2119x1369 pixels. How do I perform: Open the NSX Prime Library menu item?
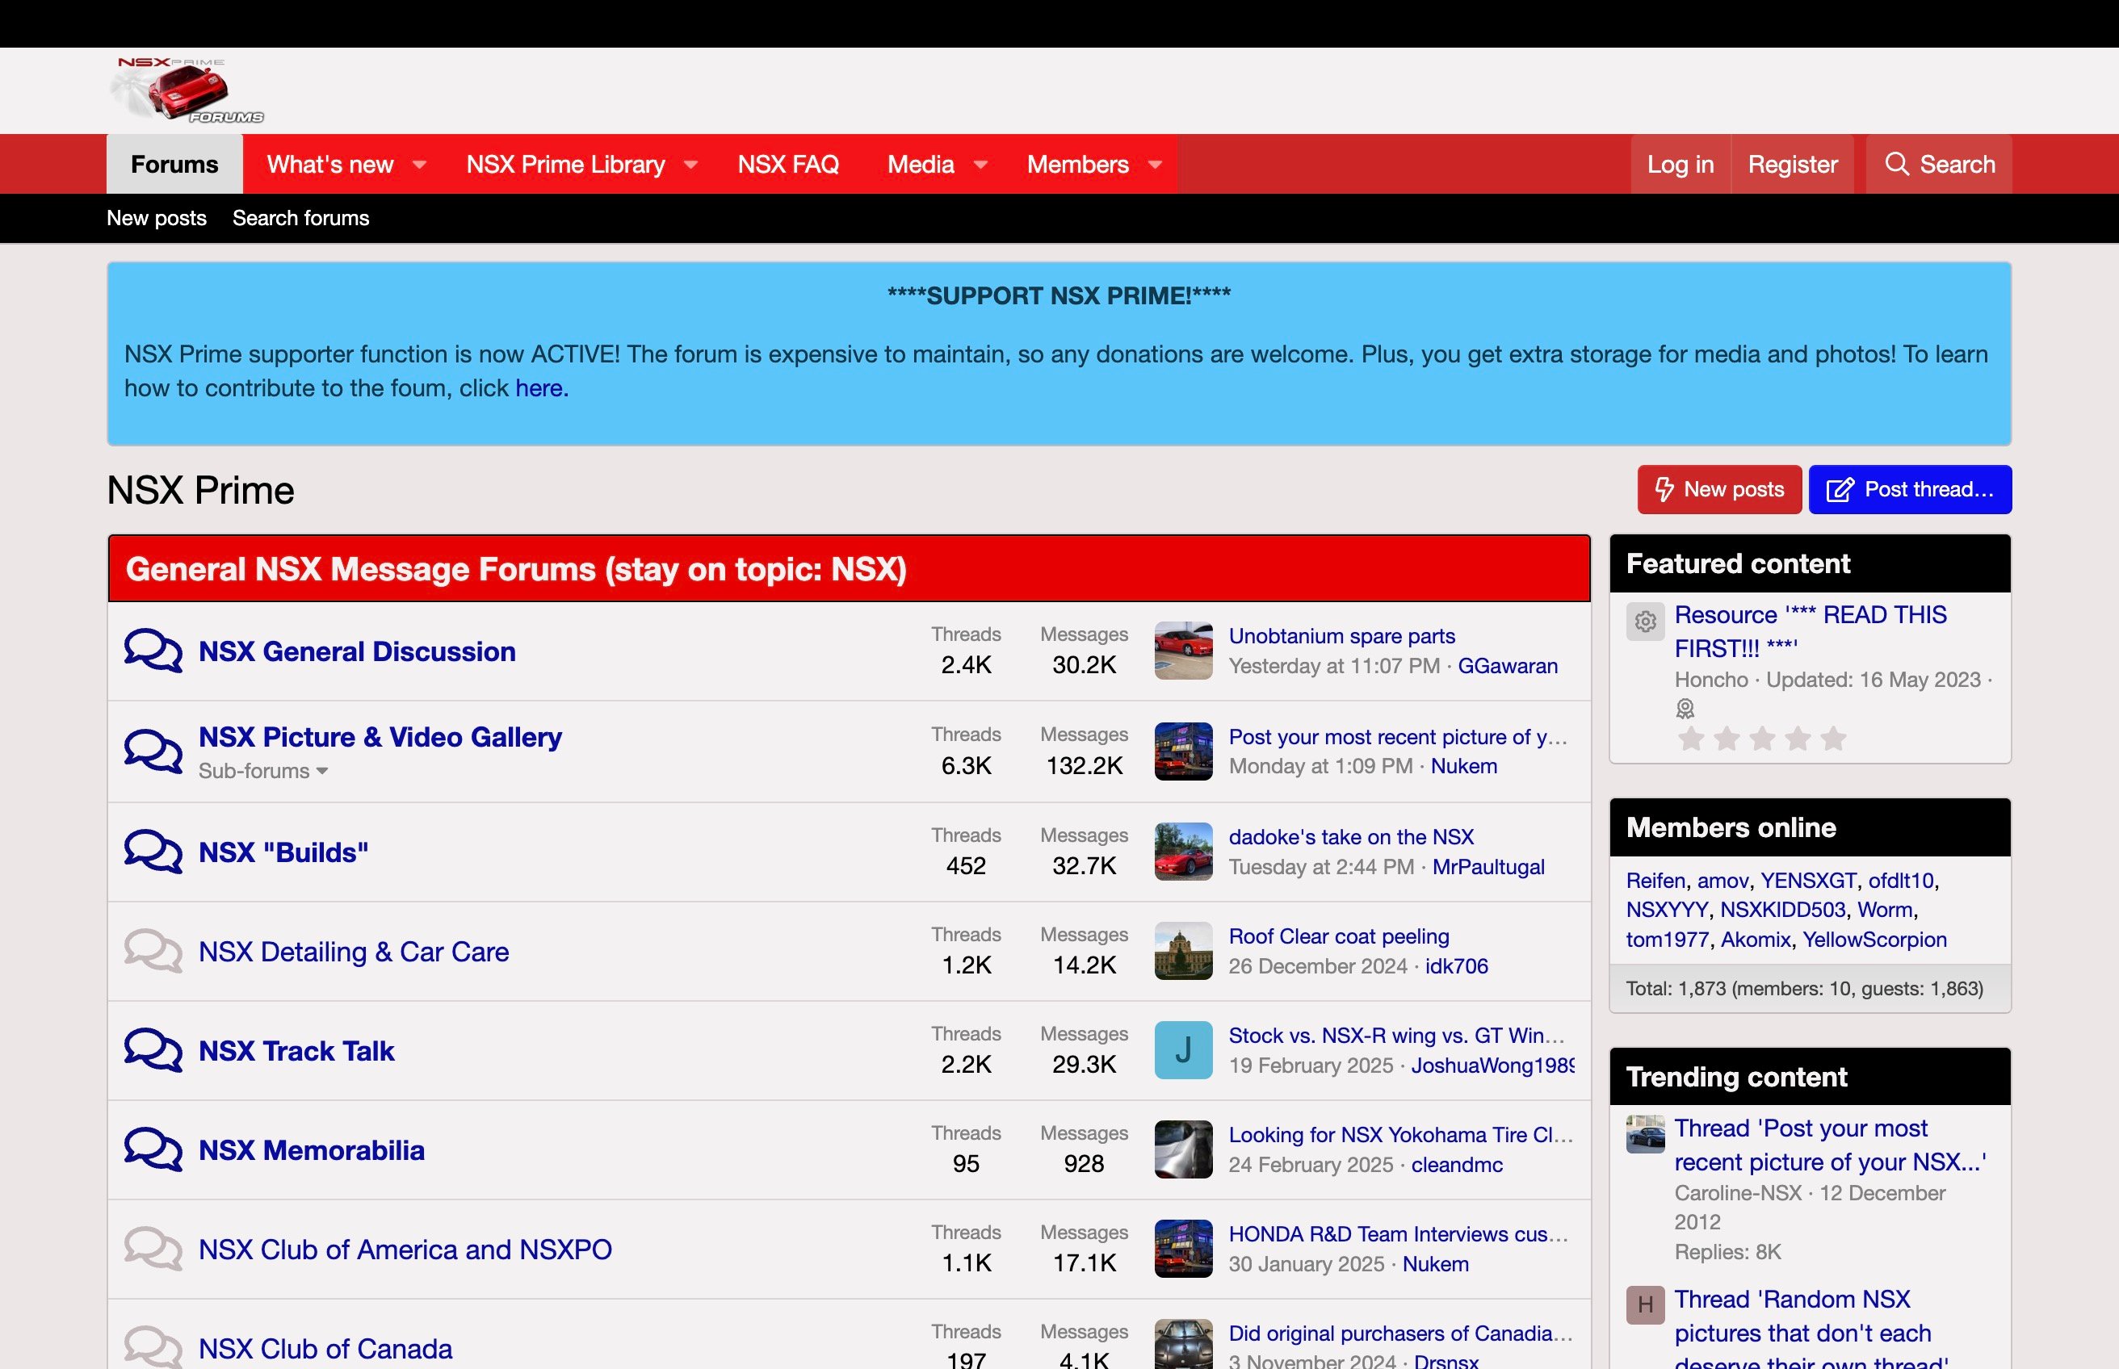point(565,165)
